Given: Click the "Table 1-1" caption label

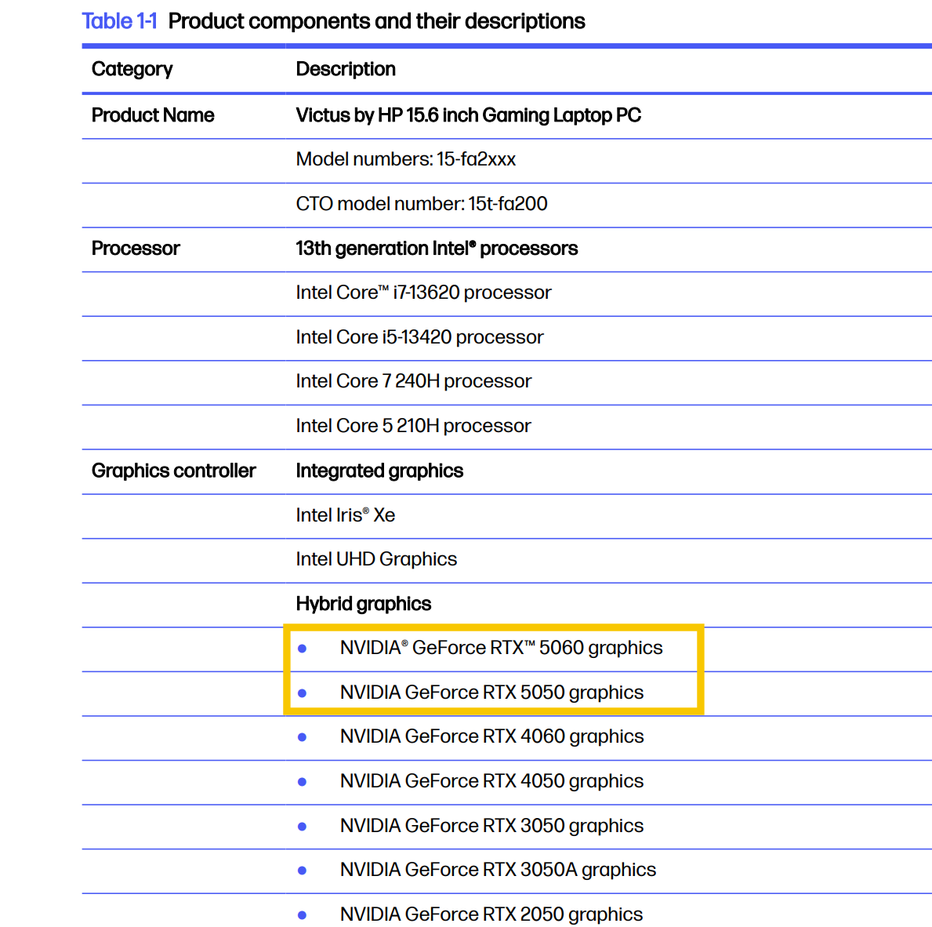Looking at the screenshot, I should [119, 21].
